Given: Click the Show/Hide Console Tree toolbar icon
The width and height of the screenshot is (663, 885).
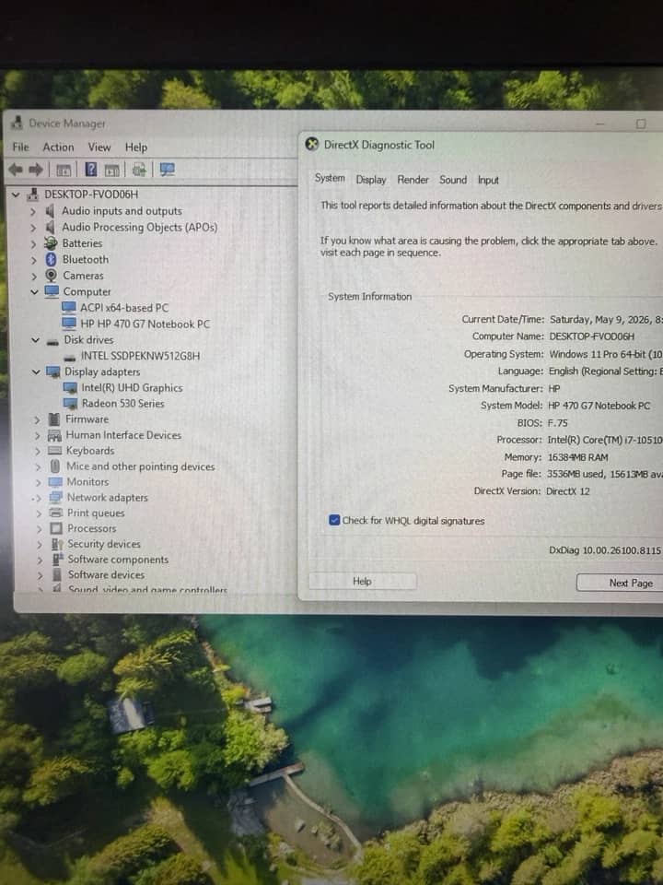Looking at the screenshot, I should pyautogui.click(x=64, y=170).
